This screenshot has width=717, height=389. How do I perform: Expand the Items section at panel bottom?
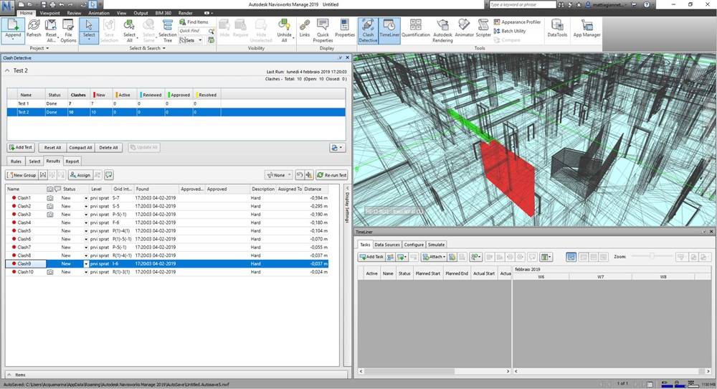pos(9,375)
